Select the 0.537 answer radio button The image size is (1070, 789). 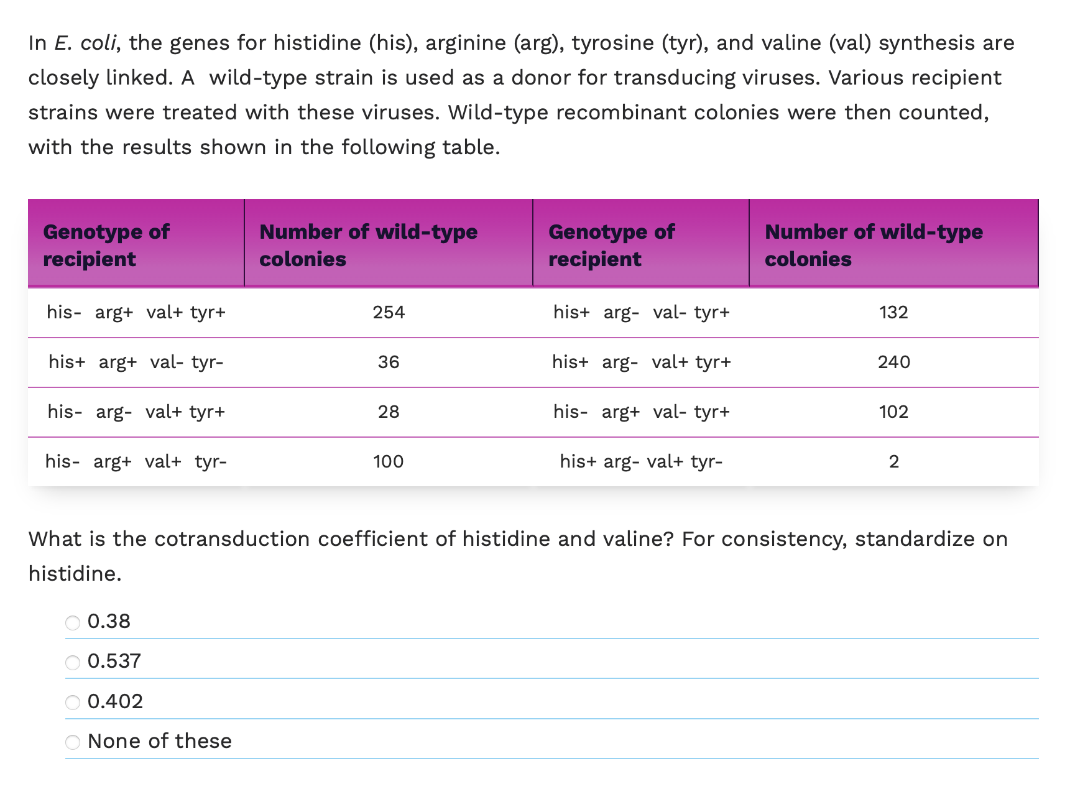(x=73, y=662)
